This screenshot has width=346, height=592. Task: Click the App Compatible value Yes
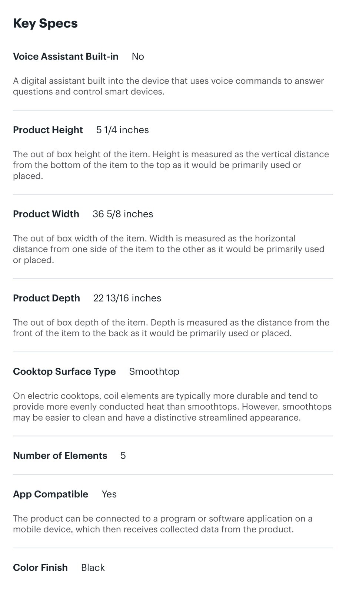109,494
